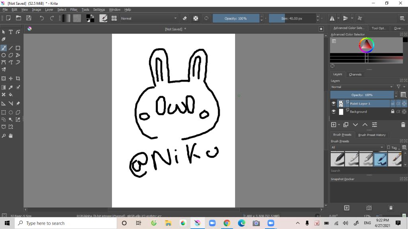
Task: Activate the Zoom tool
Action: click(4, 136)
